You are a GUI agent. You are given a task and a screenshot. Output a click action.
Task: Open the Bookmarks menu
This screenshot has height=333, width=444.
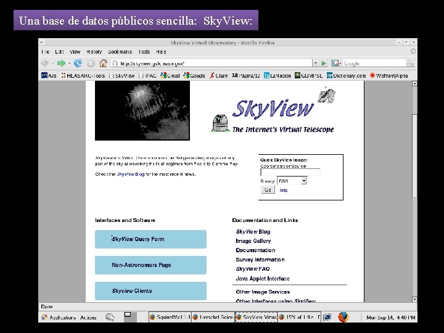pyautogui.click(x=120, y=52)
